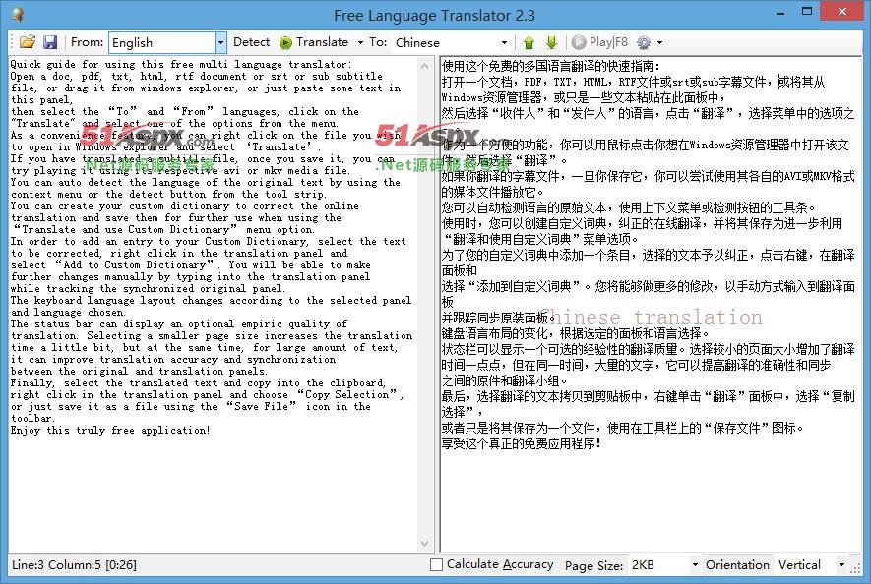Click the last Chinese line ending in 应用程序

521,443
